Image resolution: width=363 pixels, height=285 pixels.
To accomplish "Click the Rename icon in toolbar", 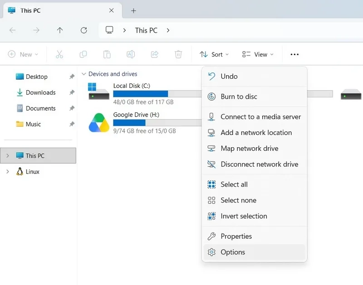I will pos(131,54).
